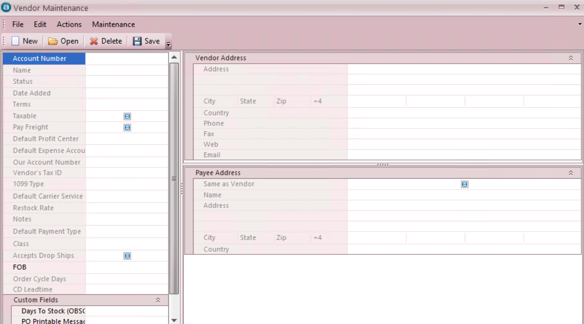Toggle the Accepts Drop Ships checkbox
The height and width of the screenshot is (324, 584).
tap(127, 256)
